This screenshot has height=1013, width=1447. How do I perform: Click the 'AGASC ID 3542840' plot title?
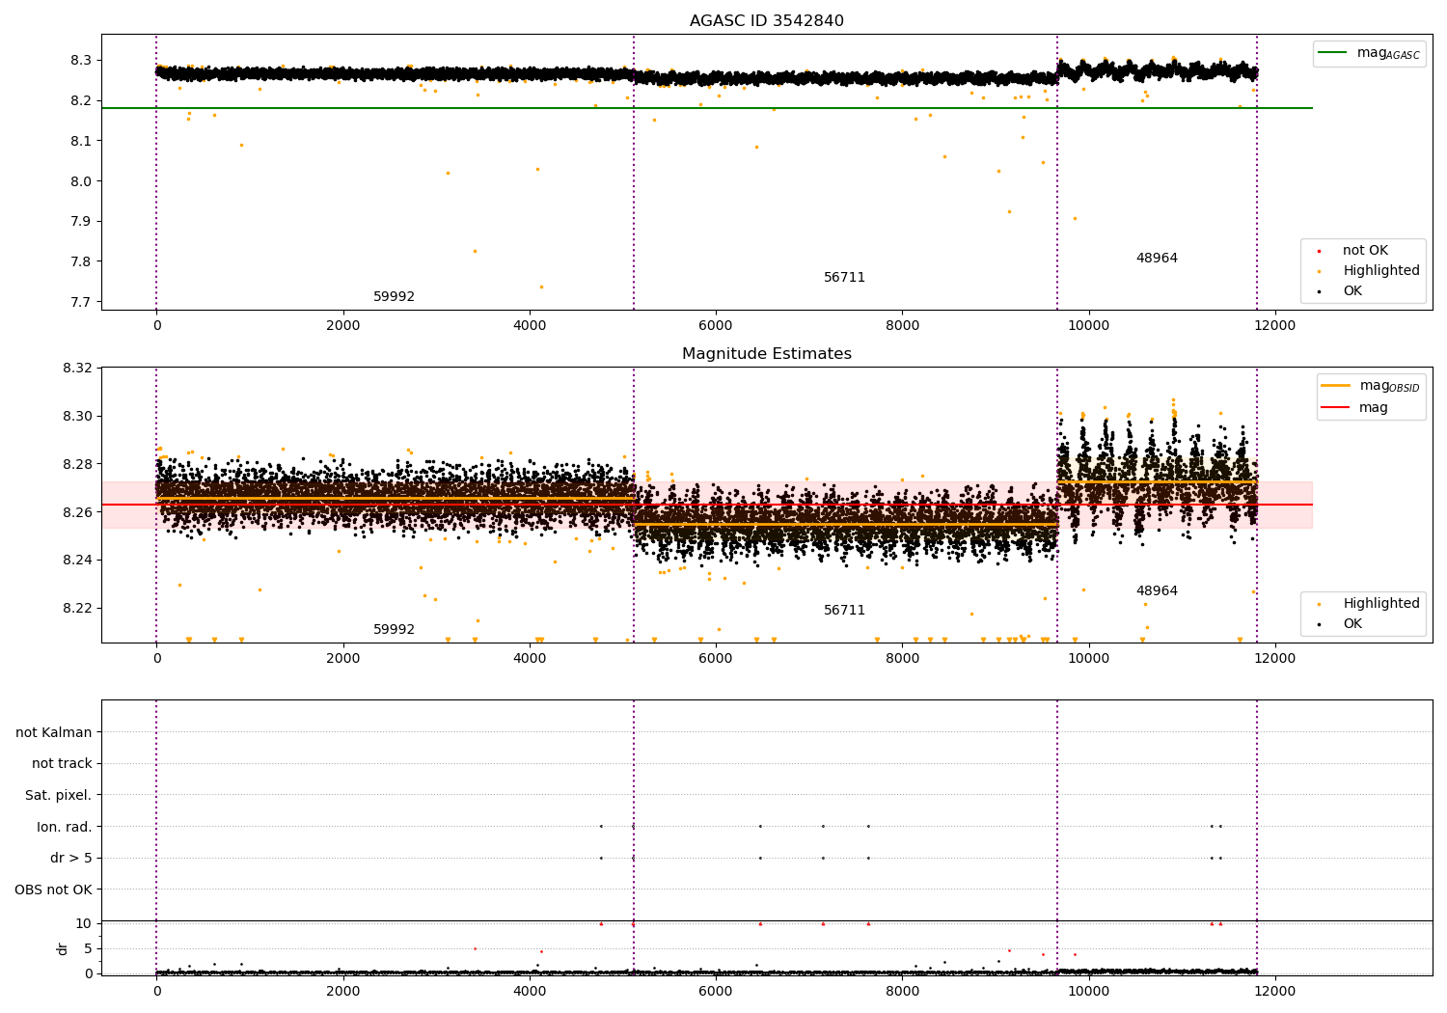[x=766, y=21]
